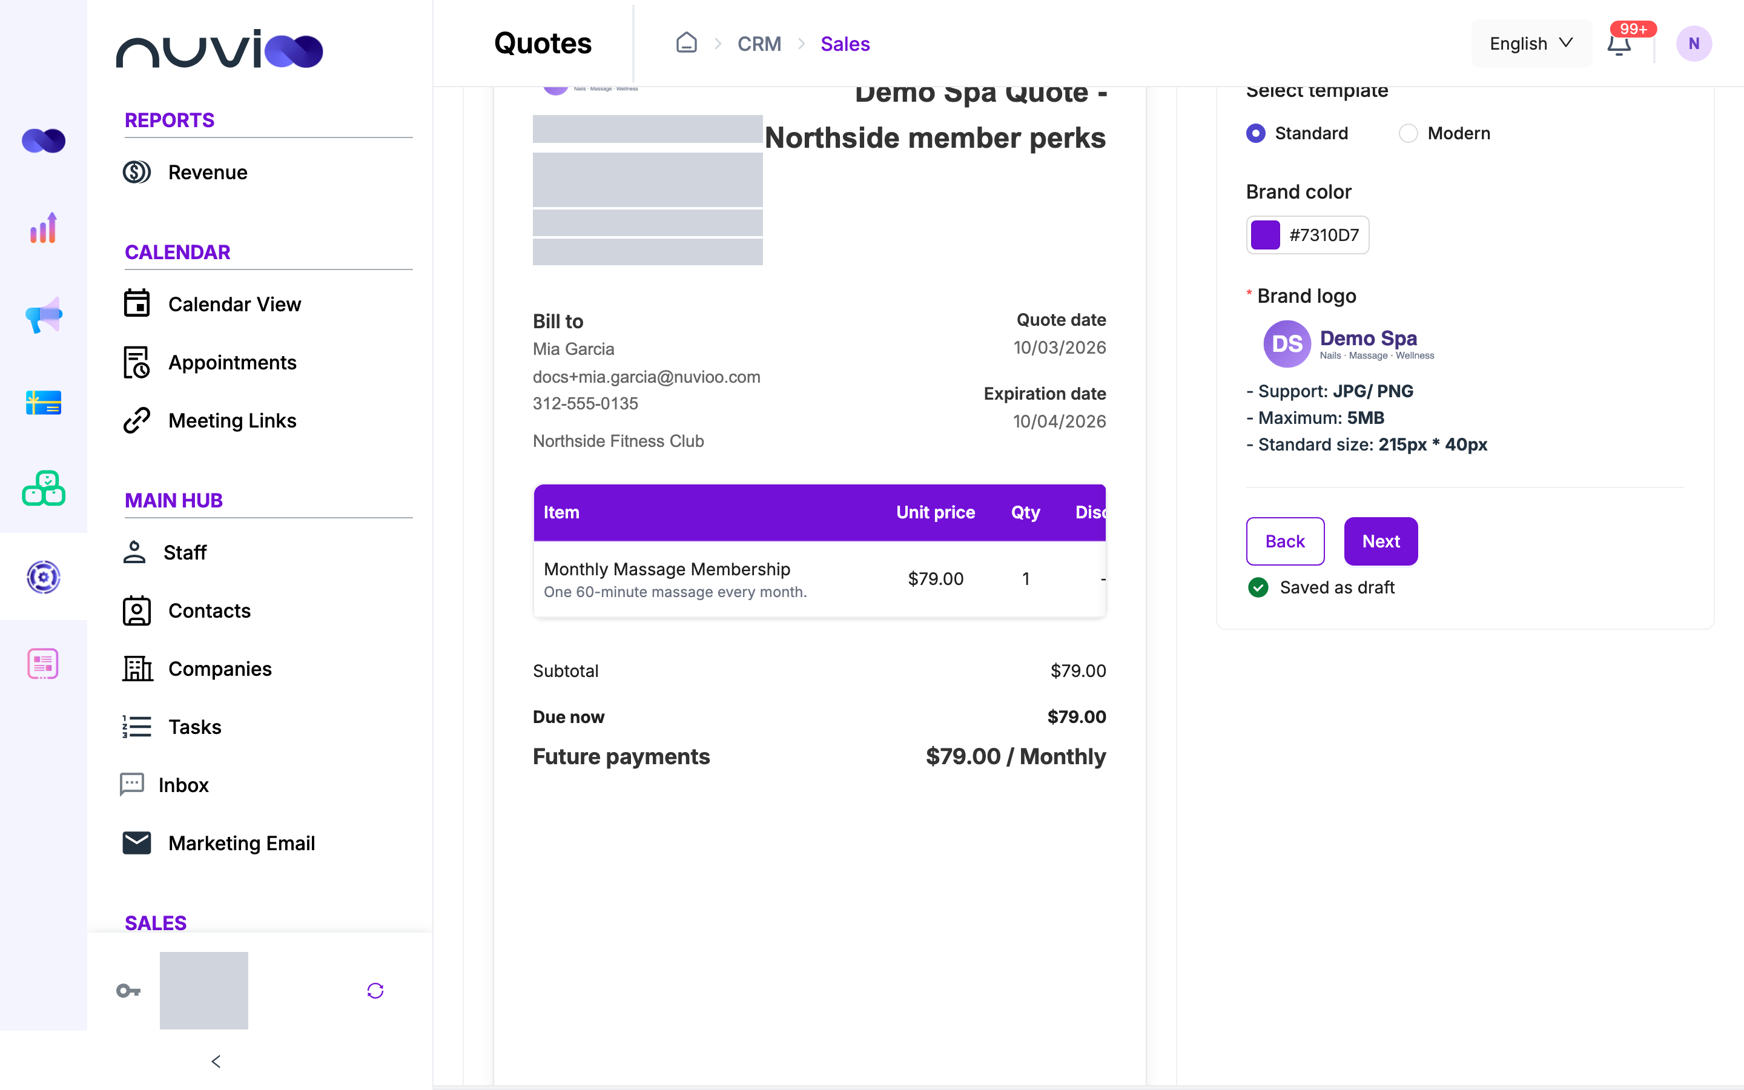Click the Back button
This screenshot has height=1090, width=1744.
coord(1285,541)
